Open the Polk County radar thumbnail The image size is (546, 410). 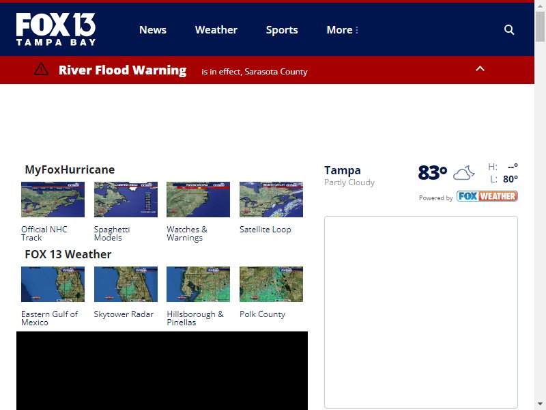point(271,284)
